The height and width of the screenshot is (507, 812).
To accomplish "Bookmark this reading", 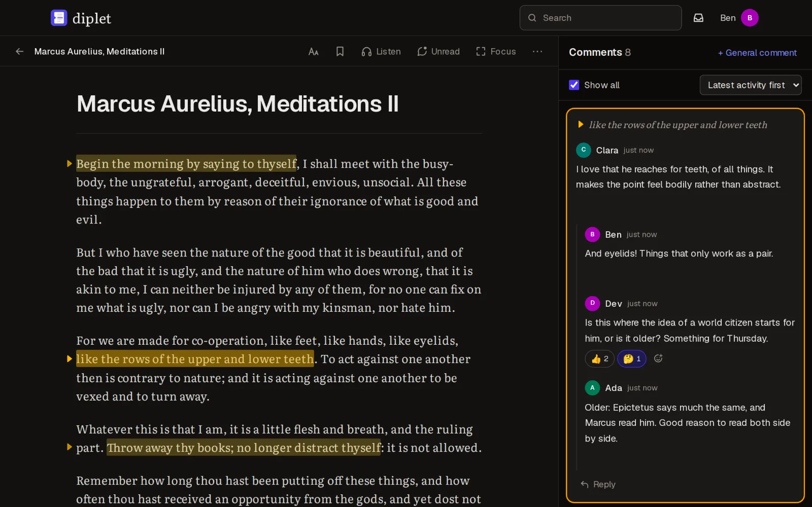I will [340, 51].
